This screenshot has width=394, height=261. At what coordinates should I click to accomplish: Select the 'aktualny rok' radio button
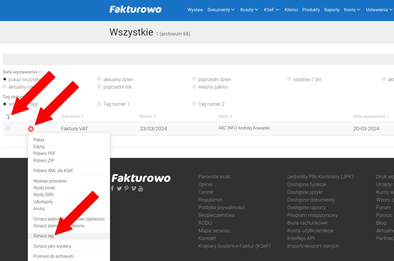pos(5,87)
